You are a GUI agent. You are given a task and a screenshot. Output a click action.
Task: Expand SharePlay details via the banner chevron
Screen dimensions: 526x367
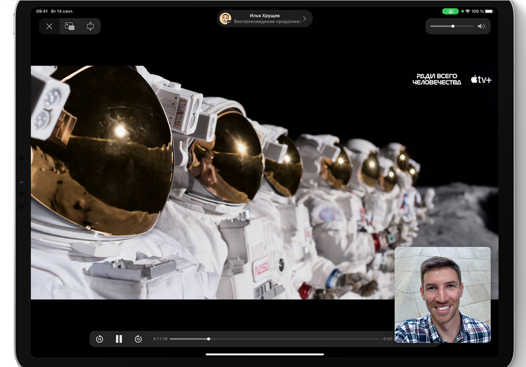(305, 19)
